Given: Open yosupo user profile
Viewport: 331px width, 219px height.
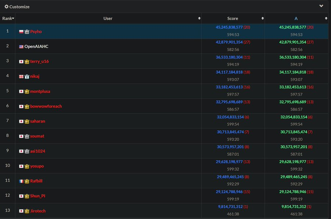Looking at the screenshot, I should pyautogui.click(x=37, y=166).
